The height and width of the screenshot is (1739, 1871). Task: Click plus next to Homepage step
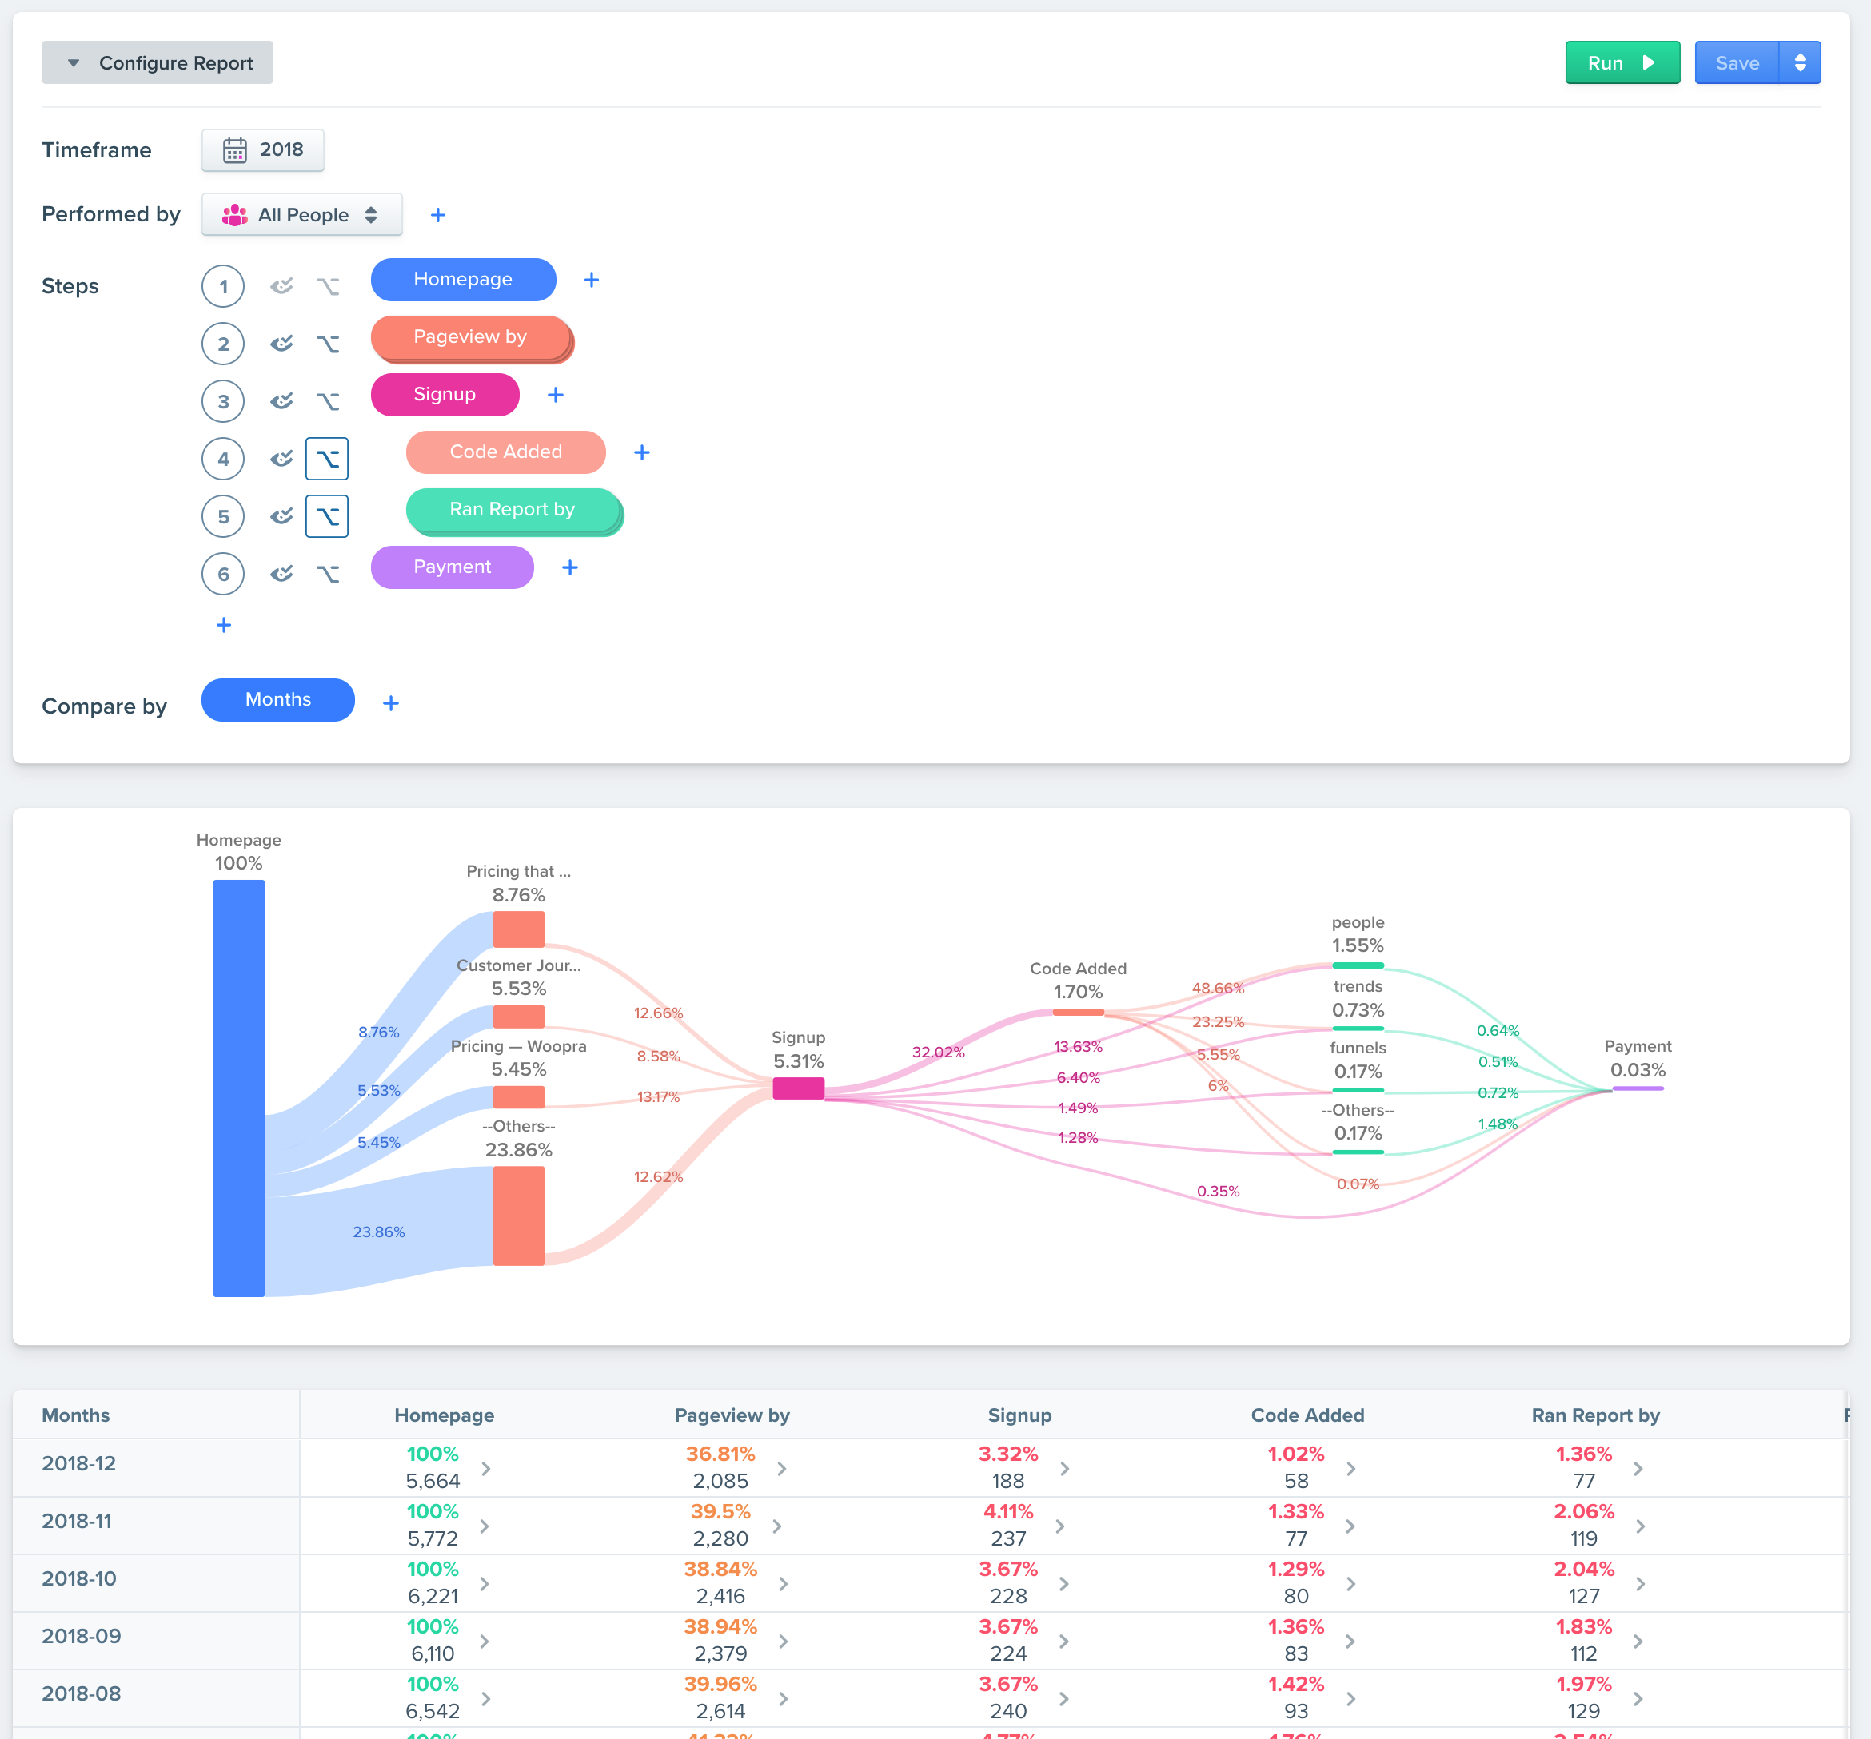(x=591, y=281)
